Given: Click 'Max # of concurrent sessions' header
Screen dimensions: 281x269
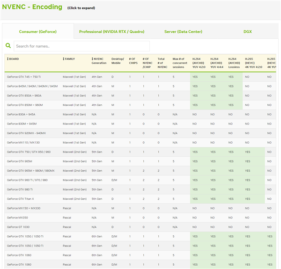Looking at the screenshot, I should click(x=180, y=62).
